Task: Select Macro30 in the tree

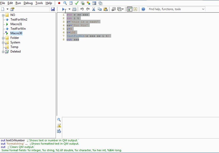Action: [16, 33]
